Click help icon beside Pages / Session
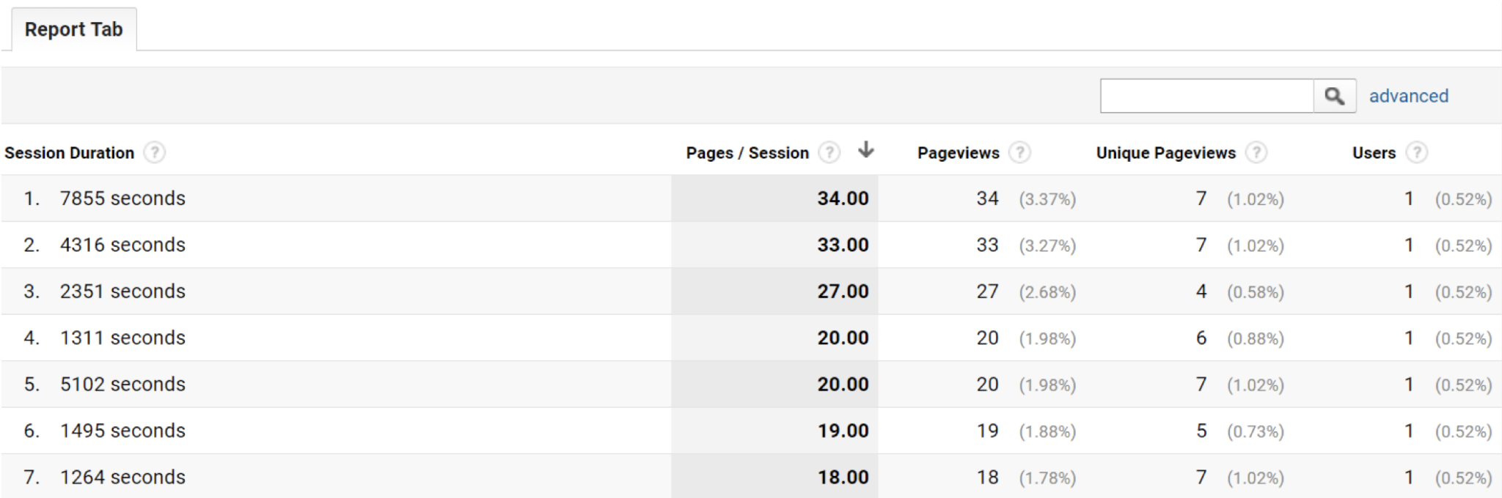 click(829, 152)
